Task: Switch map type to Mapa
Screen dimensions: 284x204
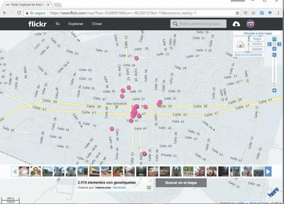Action: point(257,39)
